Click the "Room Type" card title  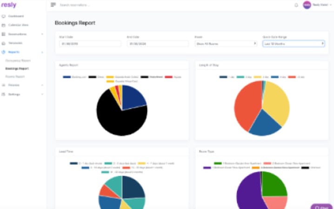207,151
